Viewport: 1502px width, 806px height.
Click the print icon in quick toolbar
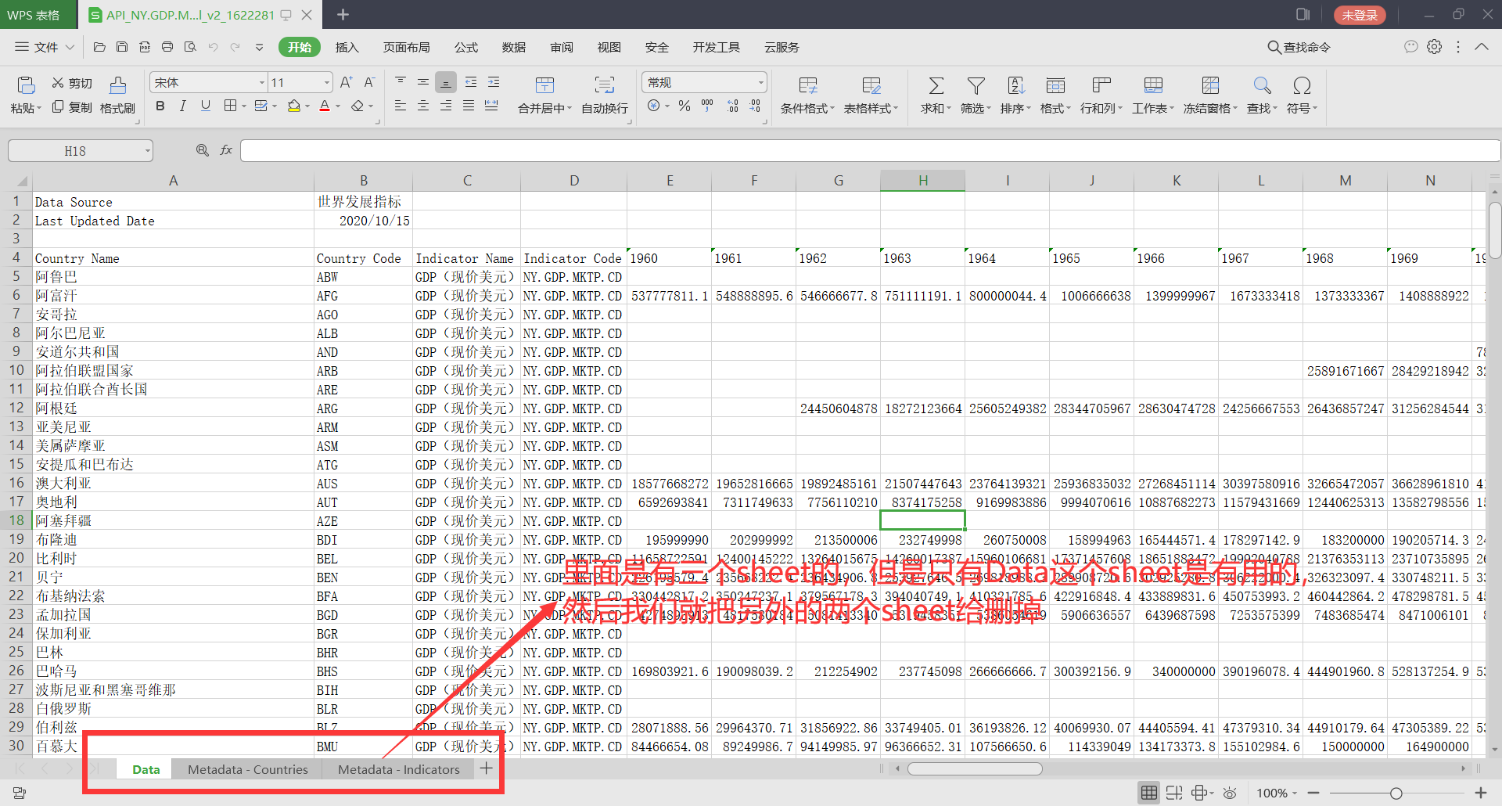point(167,47)
